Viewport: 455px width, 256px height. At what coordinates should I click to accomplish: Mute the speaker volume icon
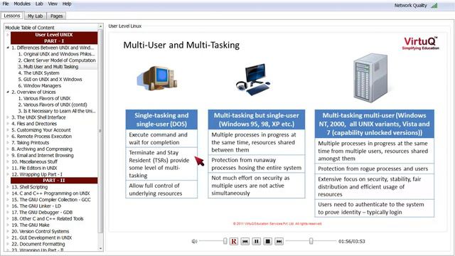click(194, 241)
